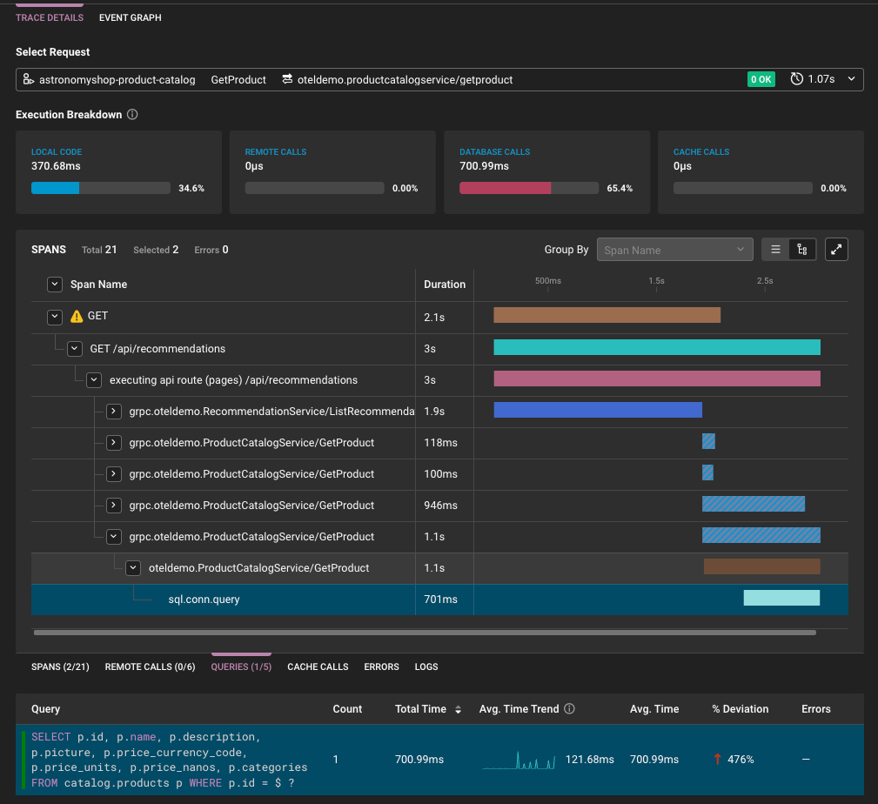878x804 pixels.
Task: Click the Avg. Time Trend sparkline chart
Action: click(519, 760)
